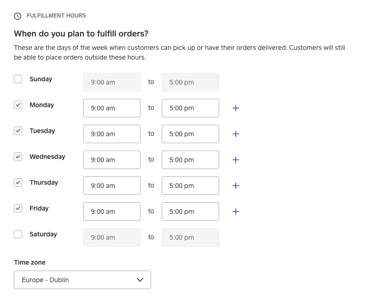Add another time range for Monday

(x=235, y=108)
